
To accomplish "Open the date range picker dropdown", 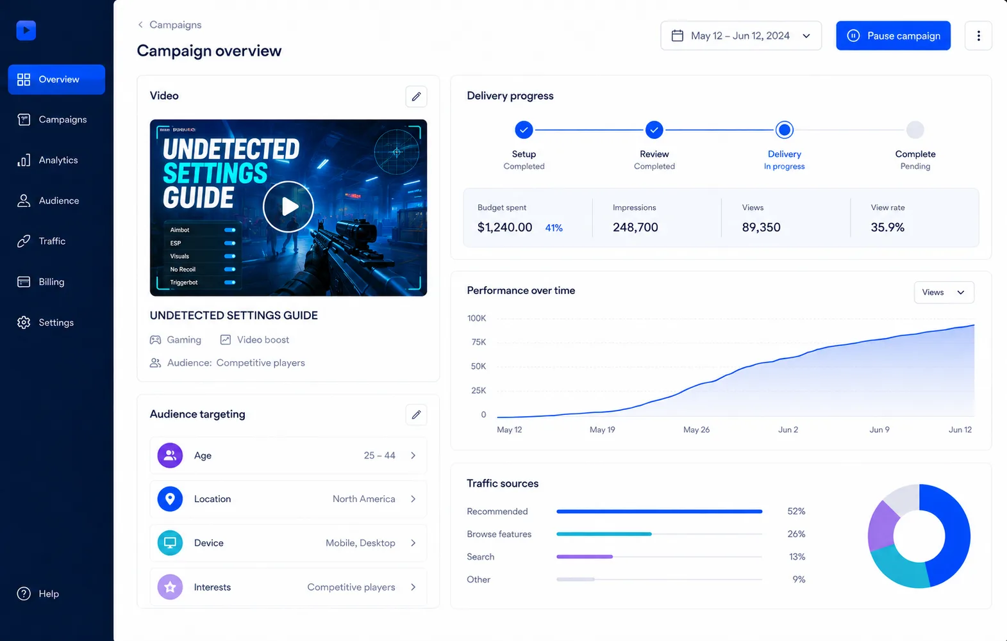I will coord(741,36).
